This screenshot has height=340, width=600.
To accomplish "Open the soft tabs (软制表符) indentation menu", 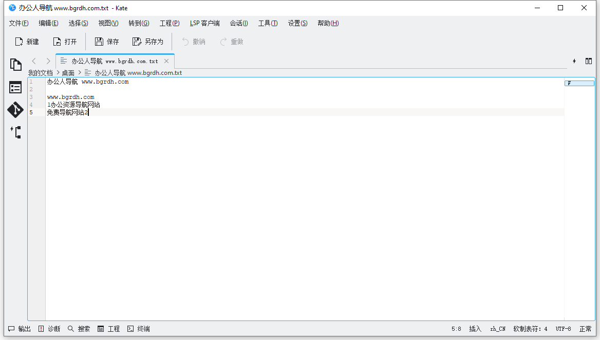I will [x=530, y=329].
